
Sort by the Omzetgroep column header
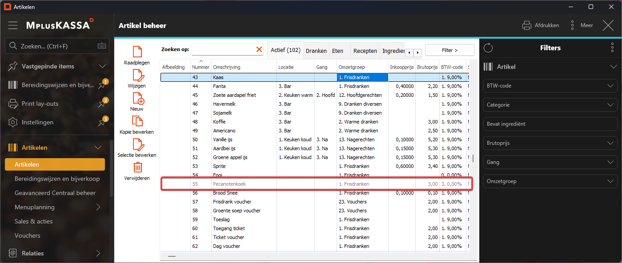tap(363, 67)
